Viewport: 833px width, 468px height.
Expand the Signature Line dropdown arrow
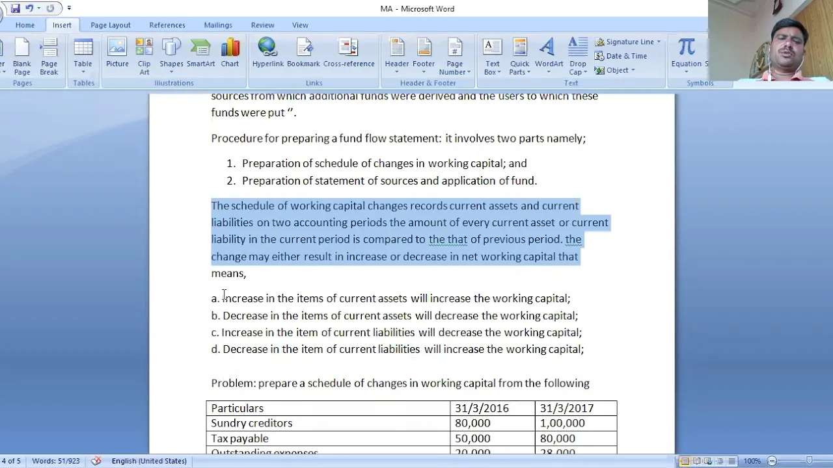click(x=659, y=42)
